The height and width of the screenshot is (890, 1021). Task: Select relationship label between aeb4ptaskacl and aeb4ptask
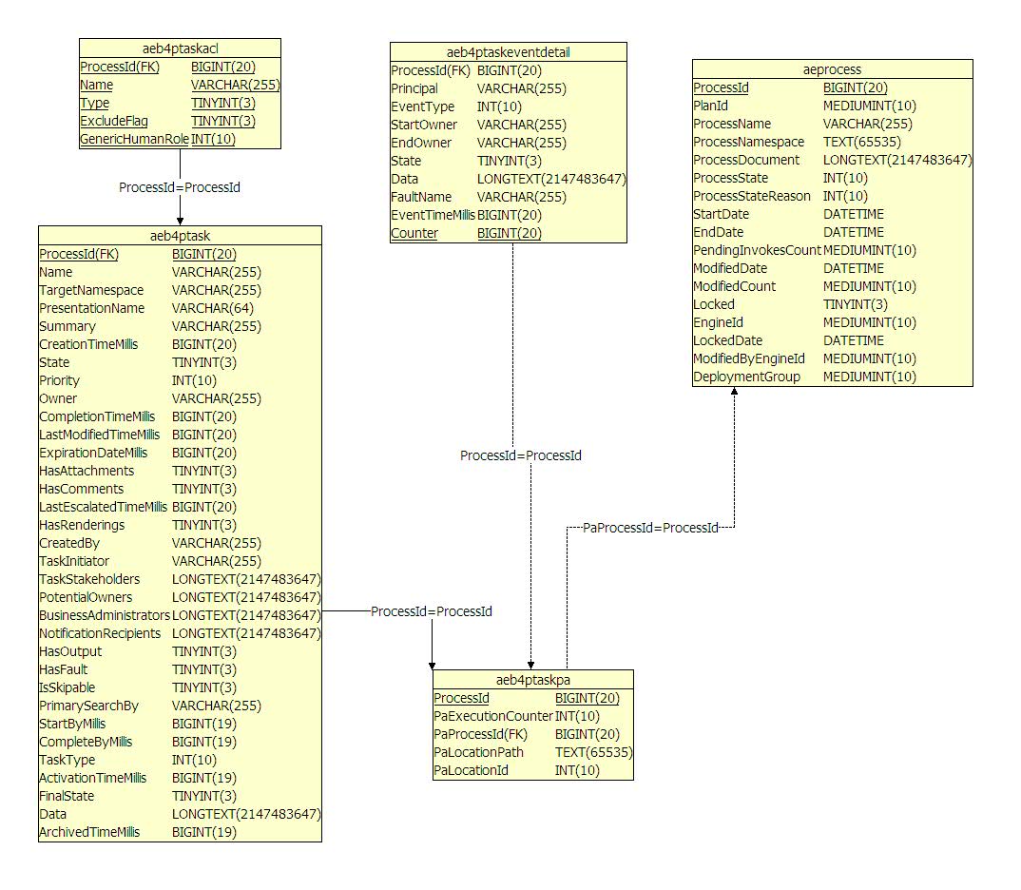click(x=180, y=187)
